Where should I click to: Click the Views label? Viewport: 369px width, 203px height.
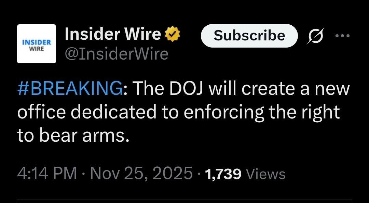265,174
